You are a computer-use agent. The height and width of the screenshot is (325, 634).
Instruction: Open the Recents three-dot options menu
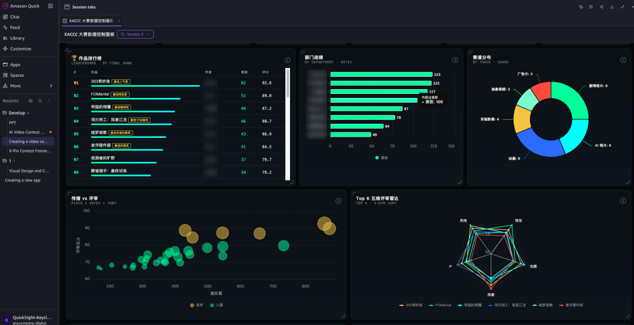point(49,101)
